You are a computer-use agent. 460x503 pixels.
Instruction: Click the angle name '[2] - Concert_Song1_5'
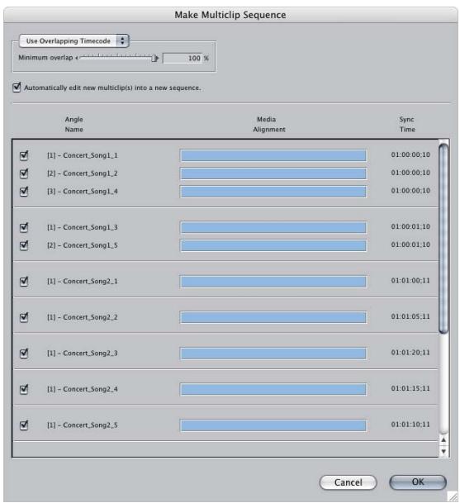click(x=83, y=245)
